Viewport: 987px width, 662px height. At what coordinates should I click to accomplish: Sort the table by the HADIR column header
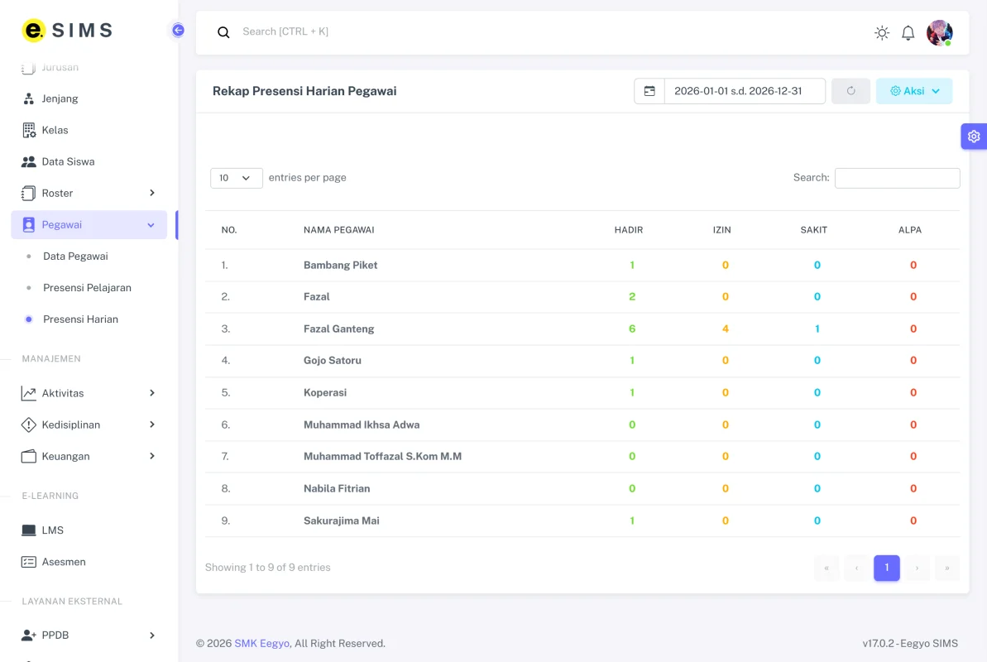[628, 230]
